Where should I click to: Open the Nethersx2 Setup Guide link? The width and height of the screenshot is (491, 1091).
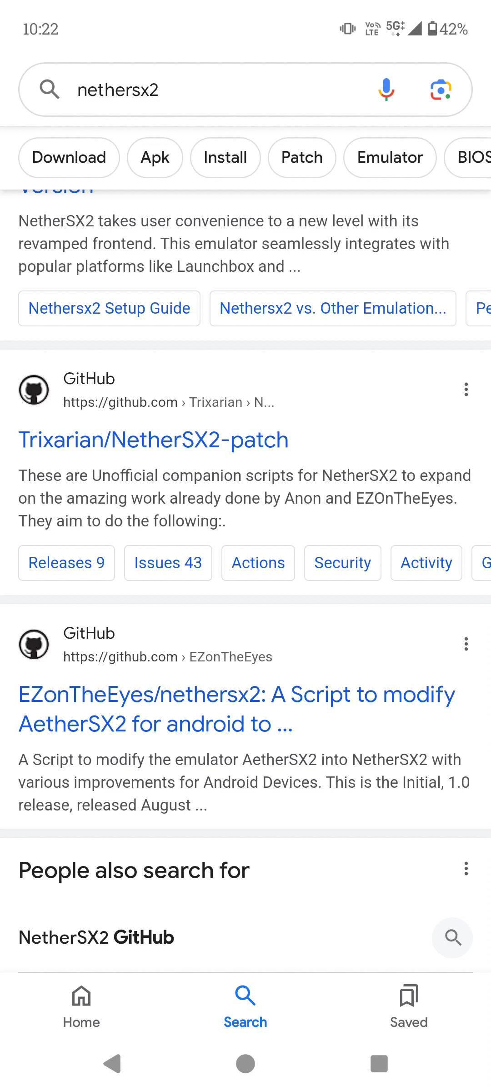[x=109, y=308]
